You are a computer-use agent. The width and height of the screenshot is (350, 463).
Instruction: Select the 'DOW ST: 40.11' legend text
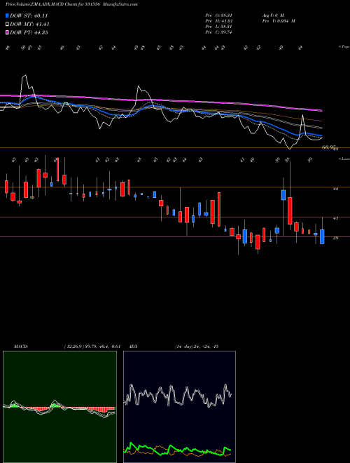click(x=29, y=15)
